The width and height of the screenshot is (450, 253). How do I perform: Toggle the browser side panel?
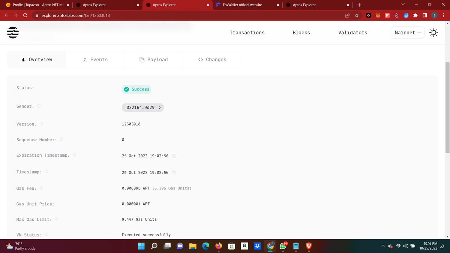click(424, 15)
